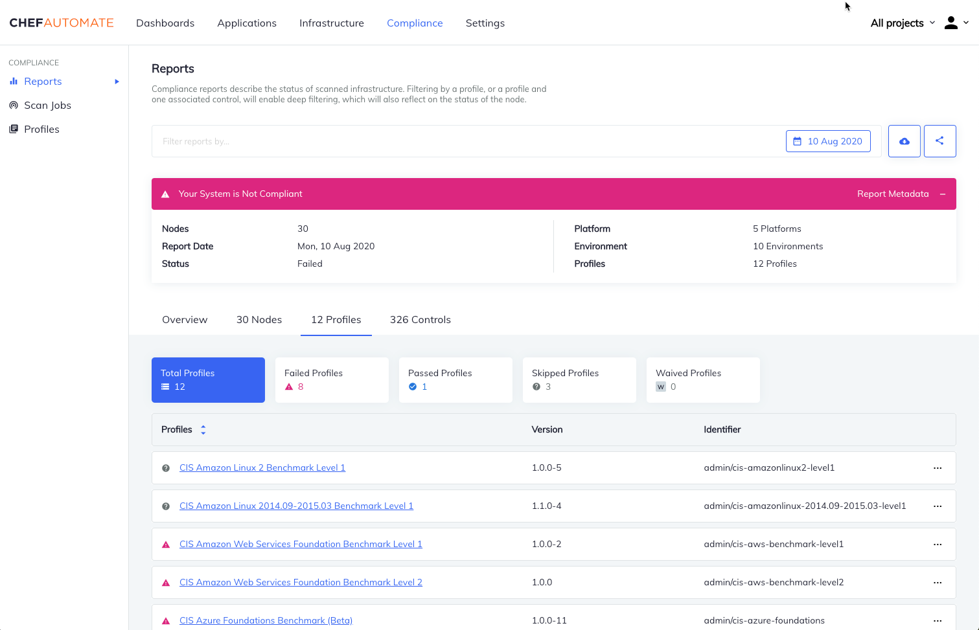This screenshot has height=630, width=979.
Task: Toggle the Skipped Profiles filter
Action: pyautogui.click(x=579, y=380)
